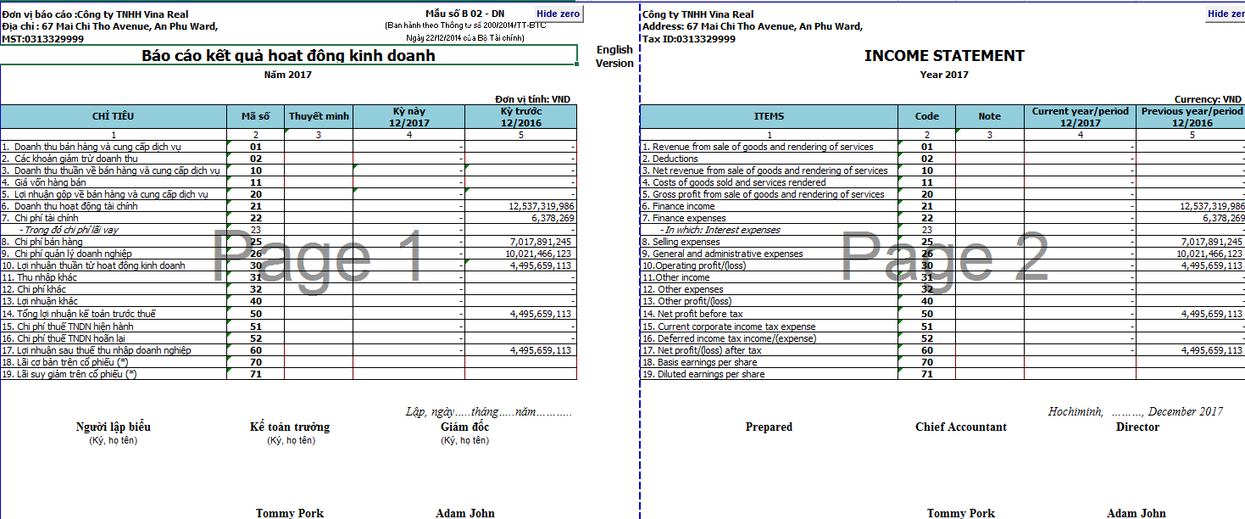Click the "11. Thu nhập khác" item
1245x519 pixels.
pyautogui.click(x=39, y=277)
